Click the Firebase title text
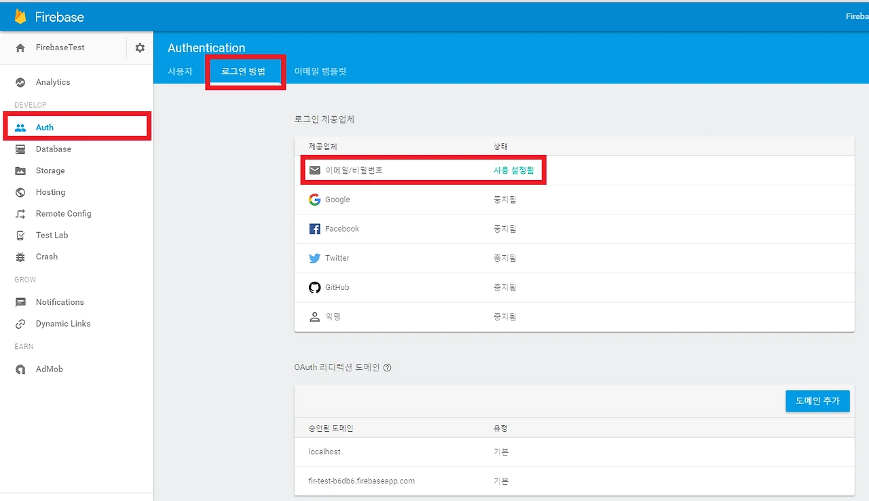 click(60, 17)
